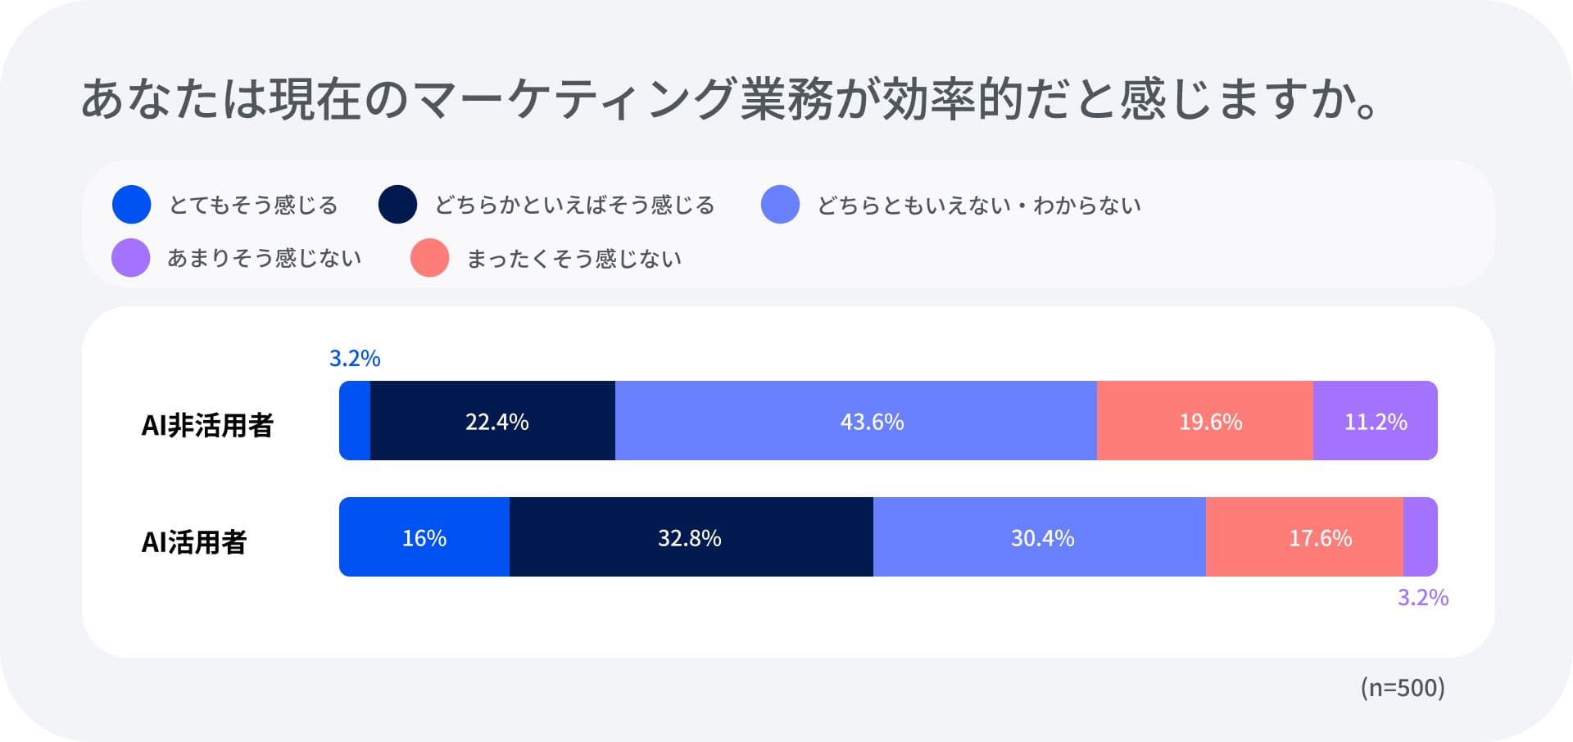Click the dark navy どちらかといえばそう感じる legend dot
1573x742 pixels.
coord(397,205)
